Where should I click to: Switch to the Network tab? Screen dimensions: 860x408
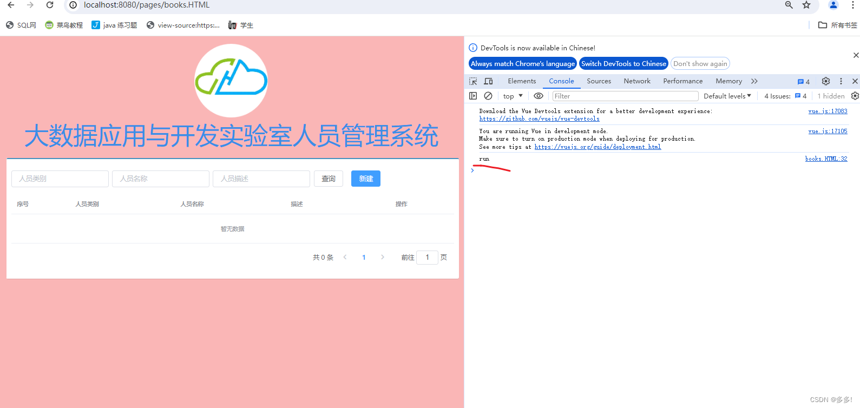(637, 81)
